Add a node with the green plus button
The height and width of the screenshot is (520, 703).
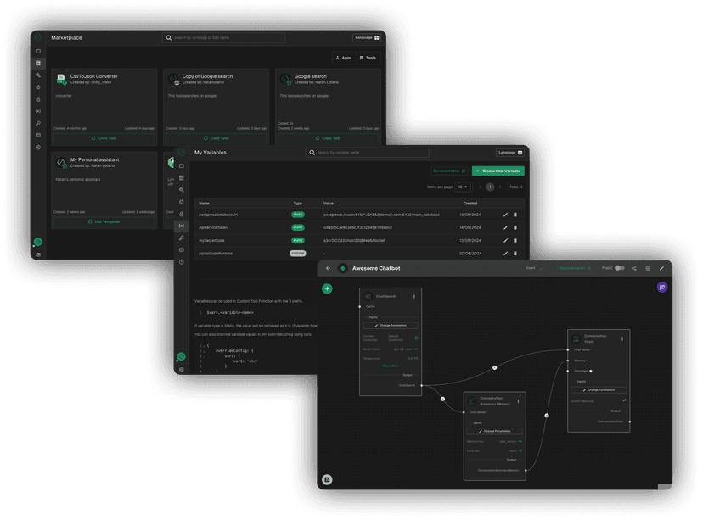327,289
